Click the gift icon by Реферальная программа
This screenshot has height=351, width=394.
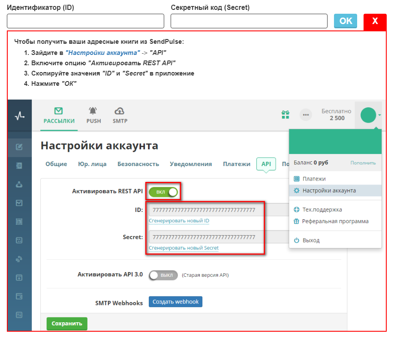coord(297,221)
